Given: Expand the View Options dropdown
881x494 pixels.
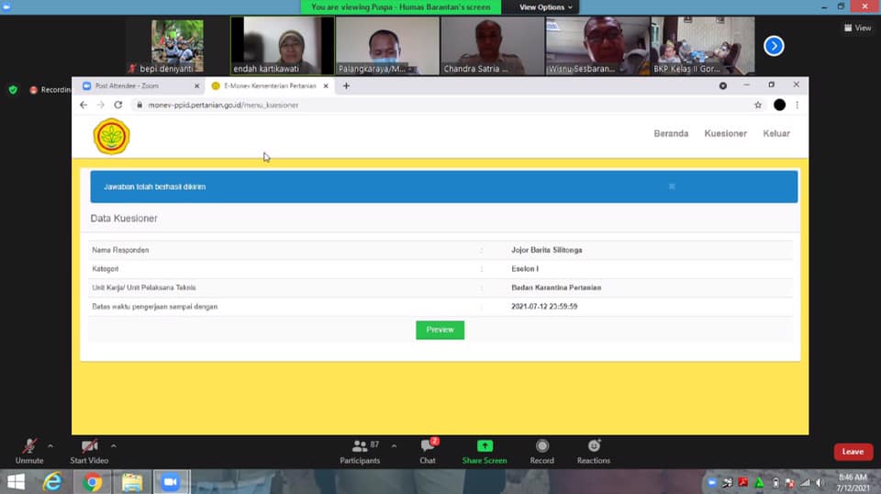Looking at the screenshot, I should pos(546,7).
